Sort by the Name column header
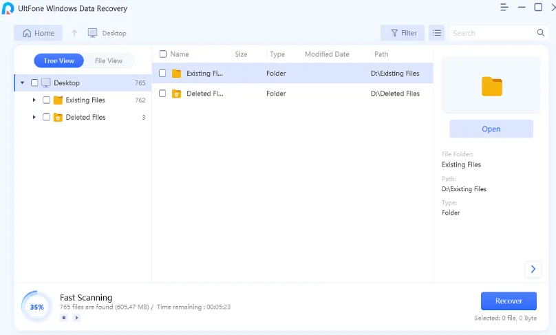The image size is (556, 335). [x=180, y=54]
